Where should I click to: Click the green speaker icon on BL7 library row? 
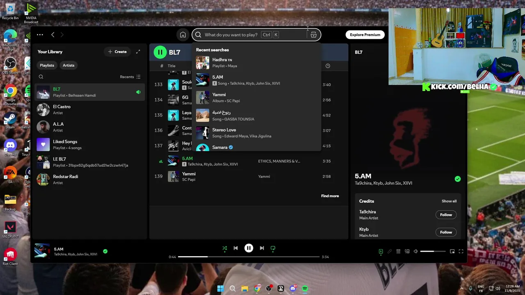coord(138,92)
